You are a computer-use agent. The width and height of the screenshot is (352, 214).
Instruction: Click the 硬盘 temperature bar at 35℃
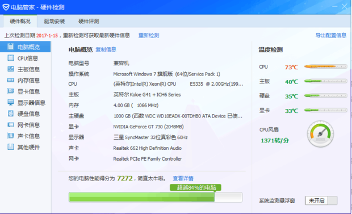click(x=326, y=96)
